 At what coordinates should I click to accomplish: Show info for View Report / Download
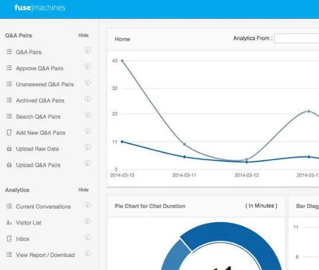click(x=88, y=253)
